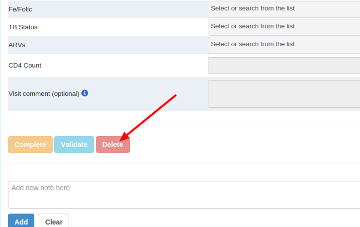This screenshot has width=360, height=227.
Task: Click the Fe/Folic field label
Action: (20, 9)
